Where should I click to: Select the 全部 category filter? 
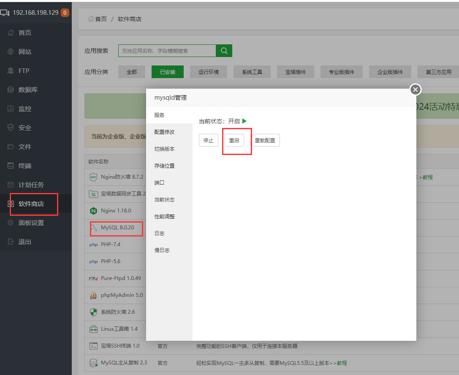coord(132,72)
